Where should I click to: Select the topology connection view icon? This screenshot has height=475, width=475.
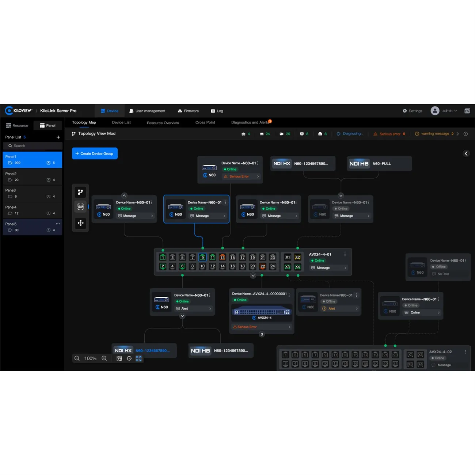[x=80, y=192]
